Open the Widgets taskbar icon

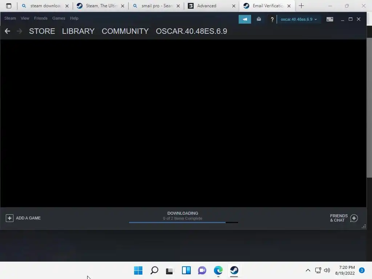point(186,270)
